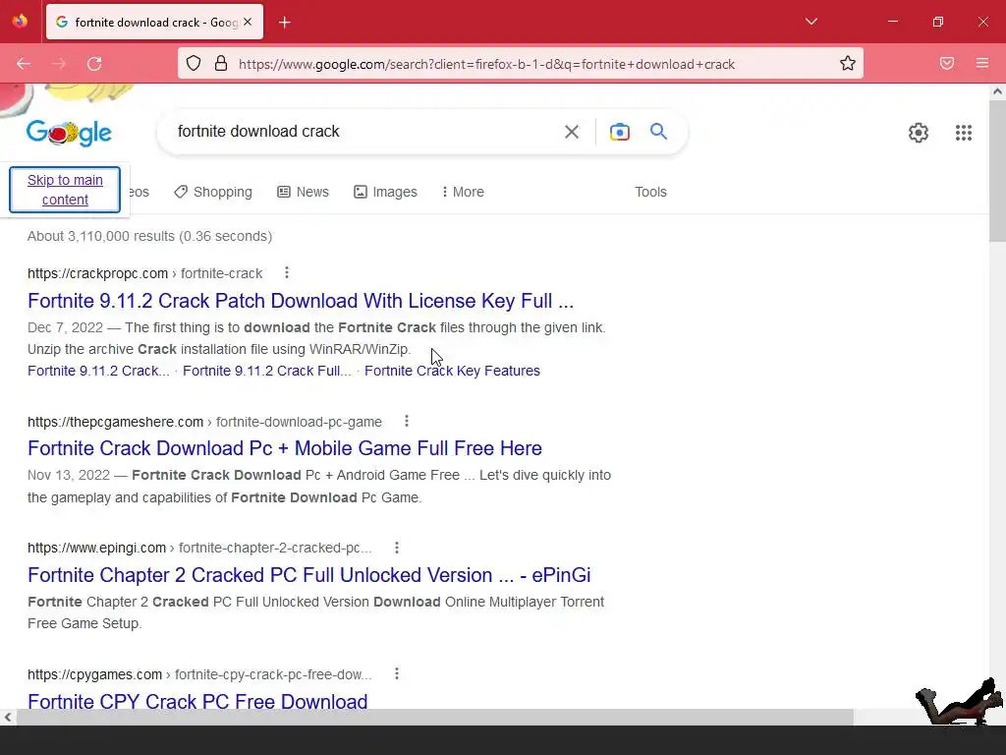This screenshot has width=1006, height=755.
Task: Go back to previous page
Action: click(24, 64)
